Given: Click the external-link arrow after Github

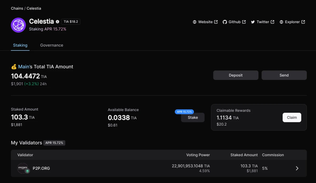Looking at the screenshot, I should 244,22.
